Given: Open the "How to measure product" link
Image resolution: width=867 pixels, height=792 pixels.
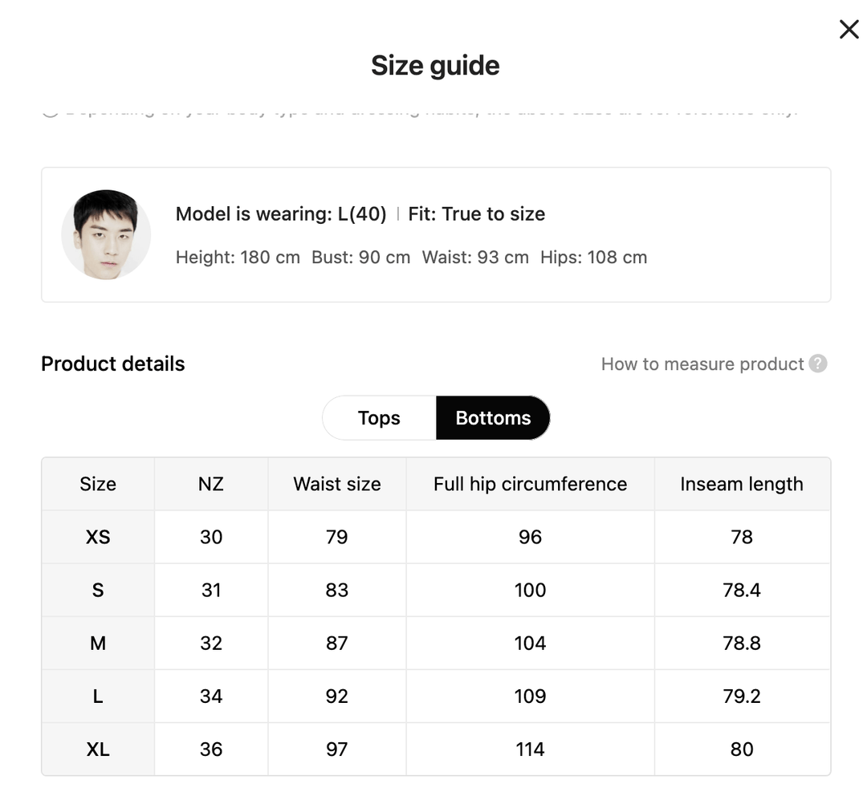Looking at the screenshot, I should [702, 364].
